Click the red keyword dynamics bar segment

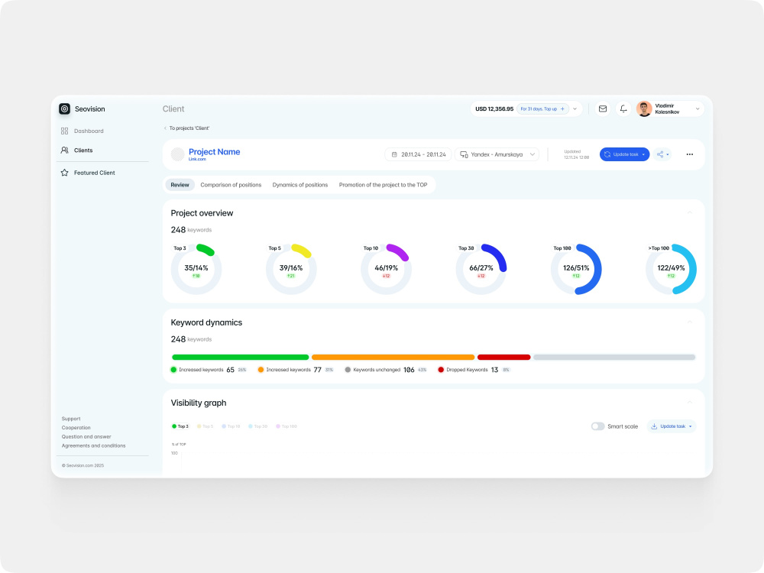tap(503, 357)
